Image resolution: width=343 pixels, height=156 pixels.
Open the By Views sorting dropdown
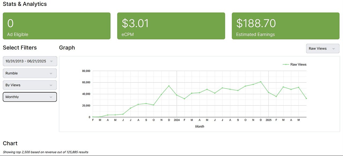(30, 85)
